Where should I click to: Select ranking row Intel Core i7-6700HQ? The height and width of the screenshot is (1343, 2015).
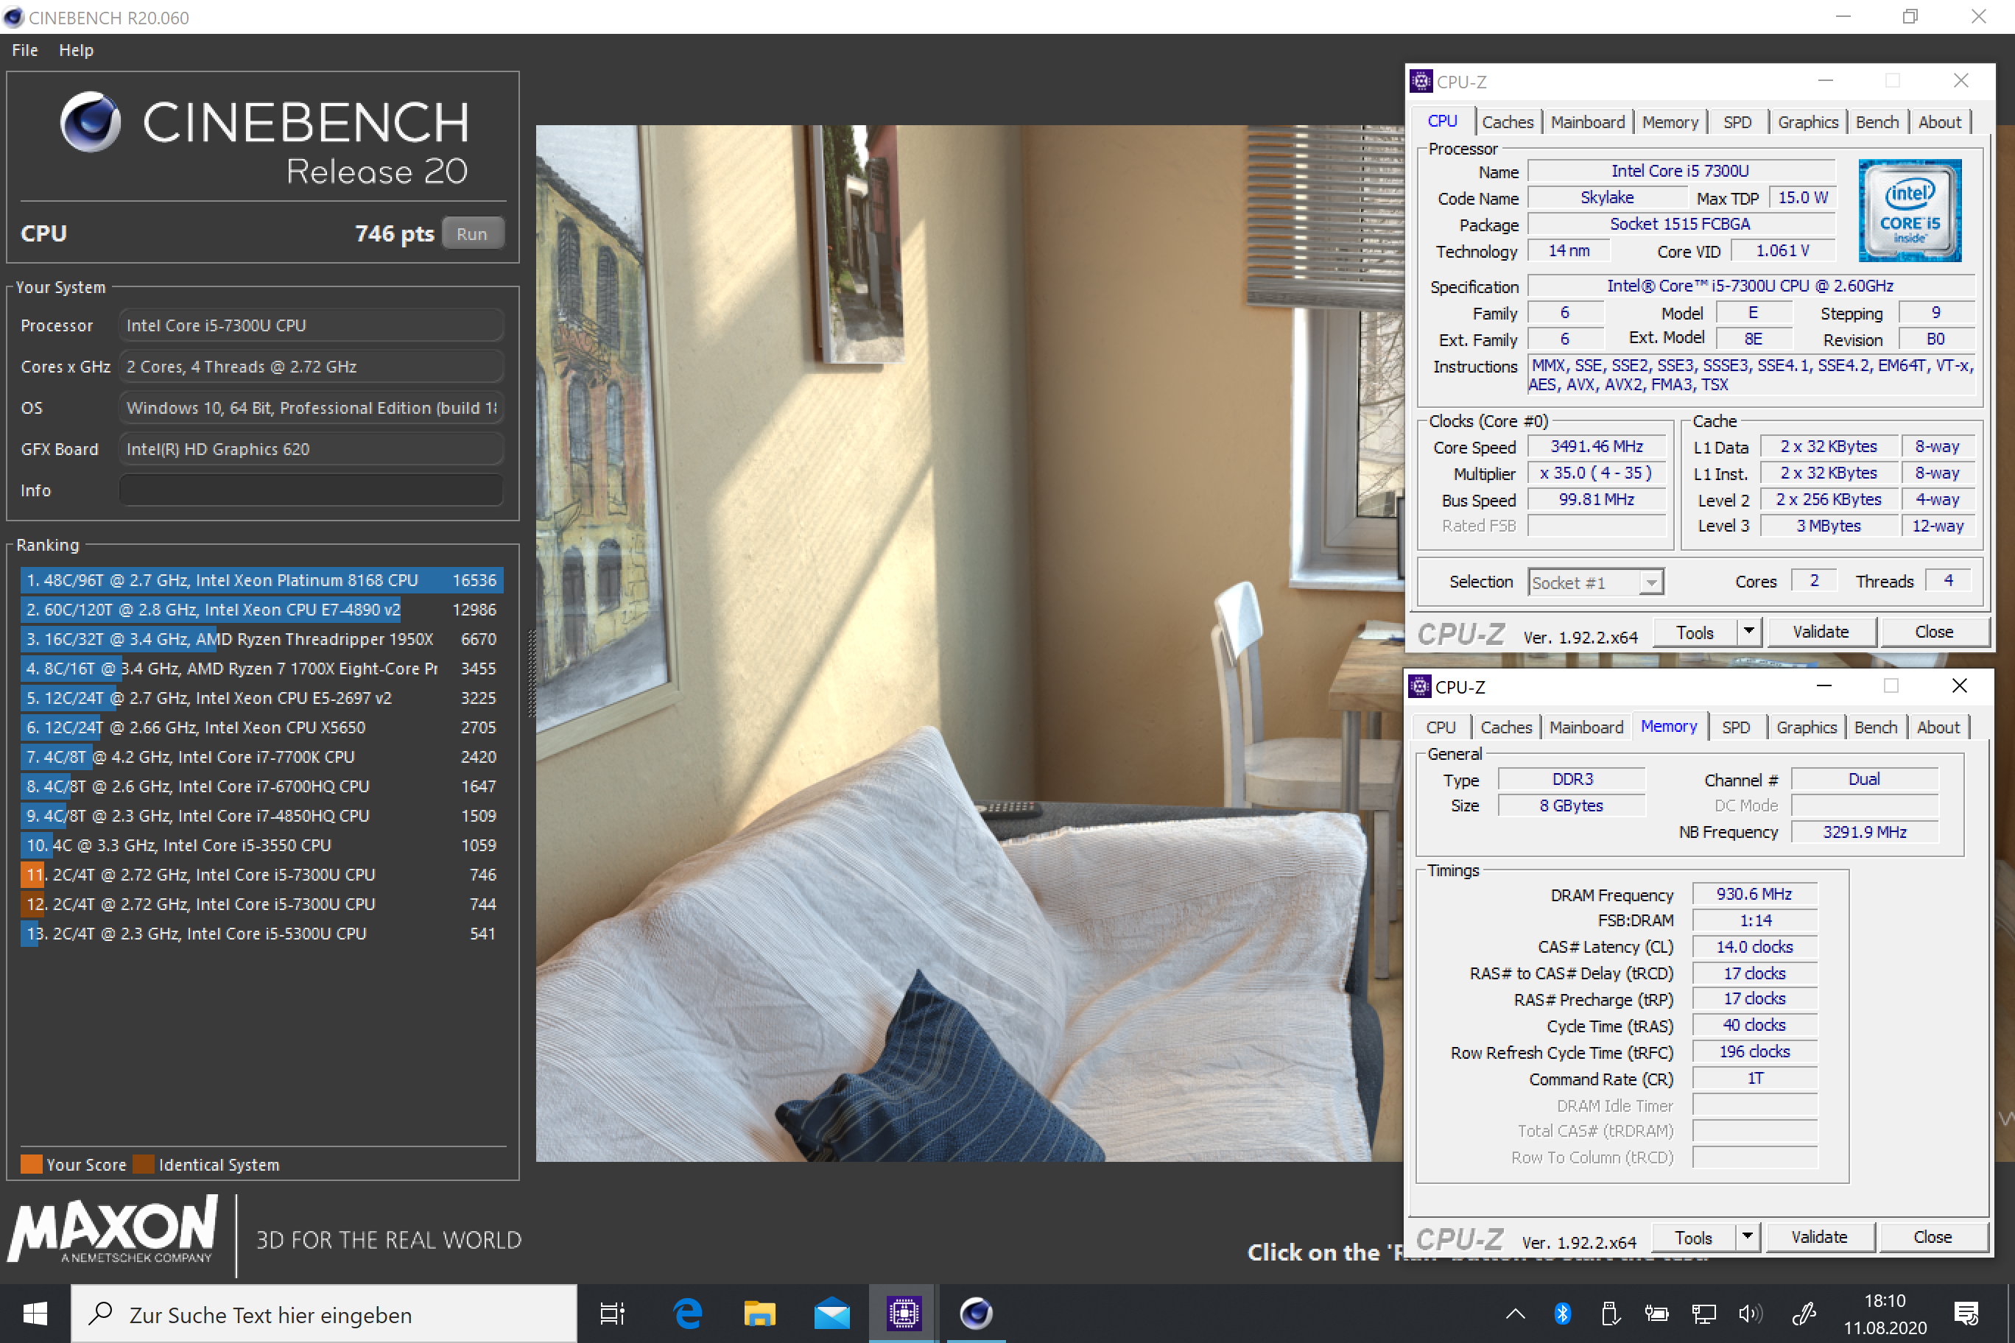click(x=261, y=786)
